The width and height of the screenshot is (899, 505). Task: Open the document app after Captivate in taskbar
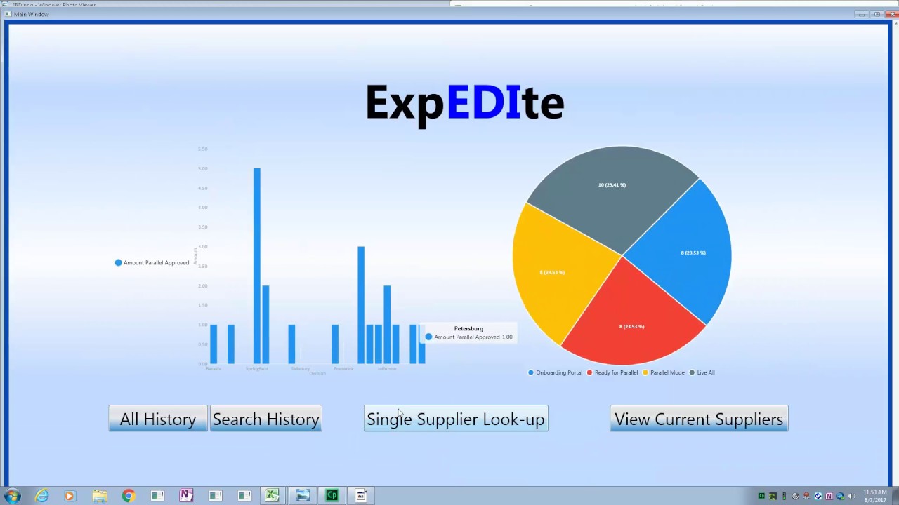pyautogui.click(x=361, y=496)
